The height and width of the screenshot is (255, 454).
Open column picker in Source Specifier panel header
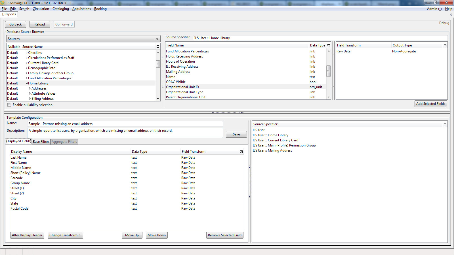click(445, 124)
